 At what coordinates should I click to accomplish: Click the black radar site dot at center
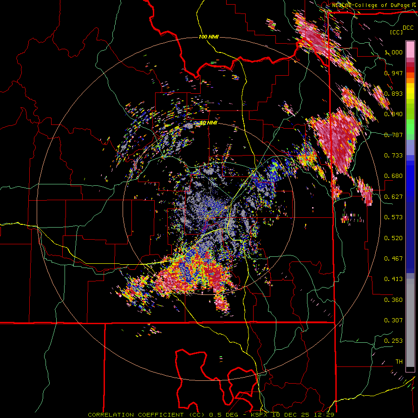[x=209, y=209]
